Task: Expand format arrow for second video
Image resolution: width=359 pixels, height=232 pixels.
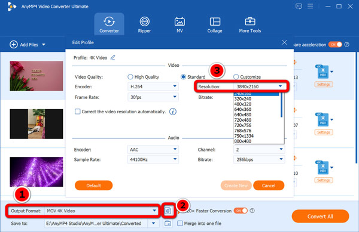Action: (331, 120)
